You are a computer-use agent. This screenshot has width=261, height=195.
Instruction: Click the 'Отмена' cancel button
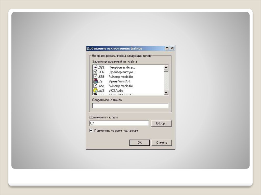(161, 143)
